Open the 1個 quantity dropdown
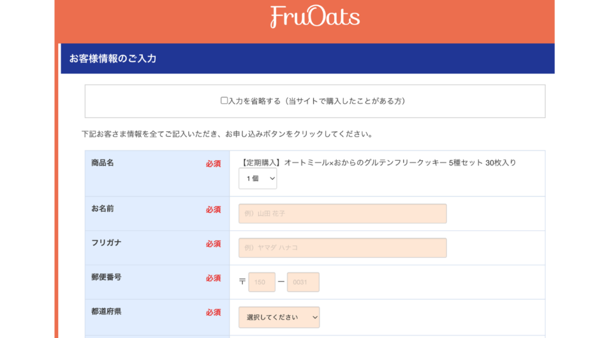Viewport: 602px width, 338px height. (257, 179)
